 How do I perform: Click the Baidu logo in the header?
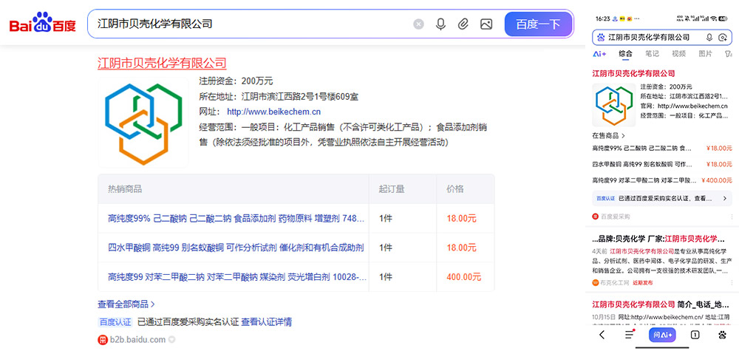click(x=42, y=24)
